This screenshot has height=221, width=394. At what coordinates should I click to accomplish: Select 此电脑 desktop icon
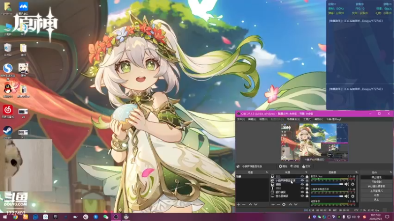click(8, 29)
